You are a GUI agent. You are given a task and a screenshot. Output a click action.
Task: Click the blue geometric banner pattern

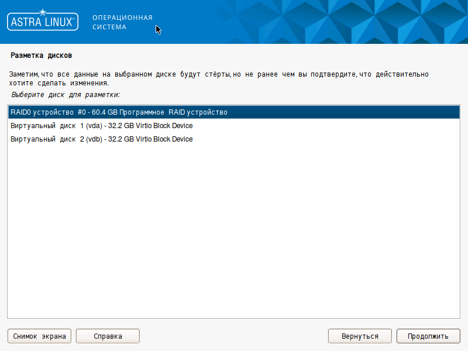point(351,22)
